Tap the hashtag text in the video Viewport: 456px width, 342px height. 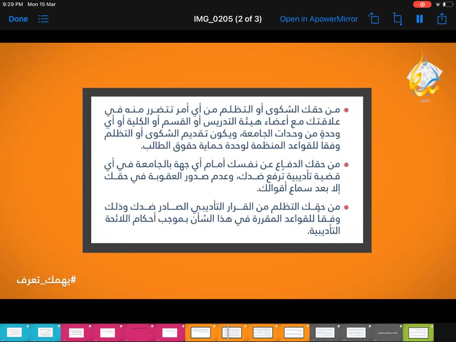(46, 280)
